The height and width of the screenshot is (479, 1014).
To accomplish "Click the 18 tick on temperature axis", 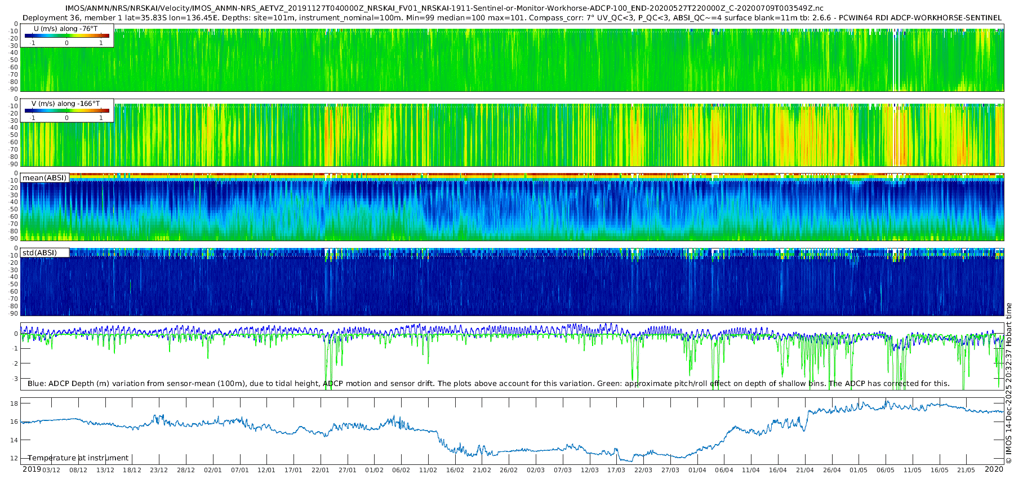I will coord(15,403).
